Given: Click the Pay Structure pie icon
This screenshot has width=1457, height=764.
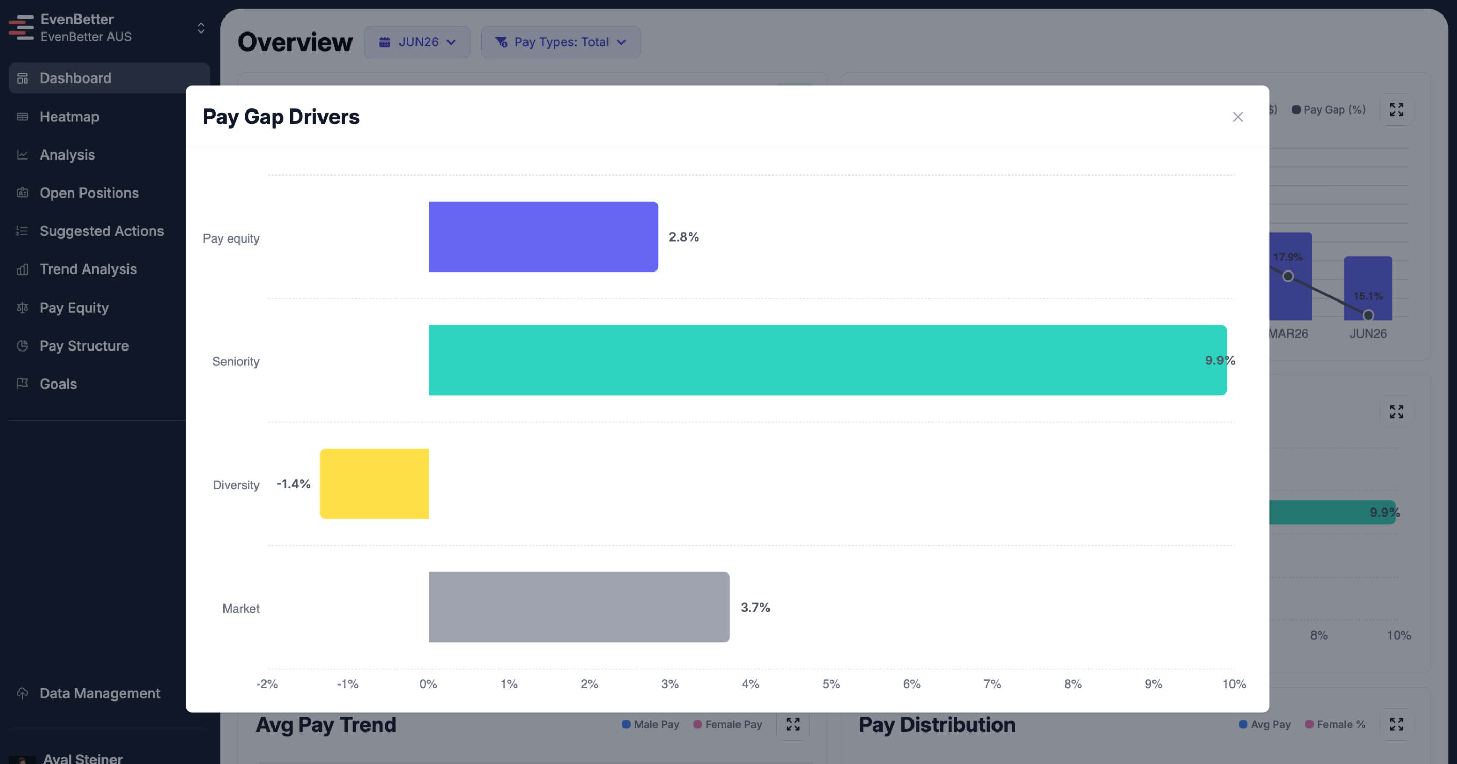Looking at the screenshot, I should 23,345.
